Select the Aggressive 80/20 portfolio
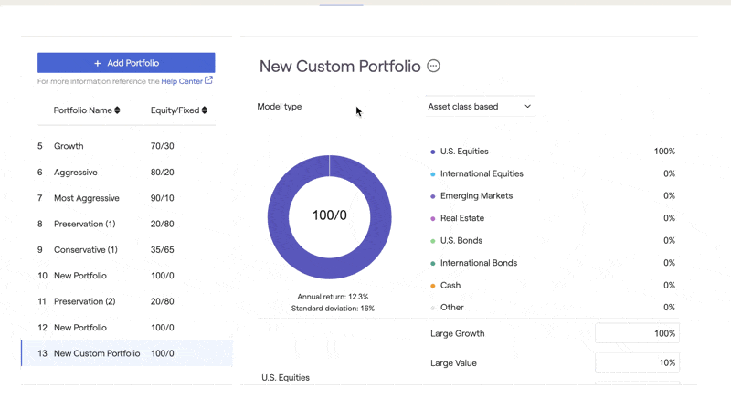Viewport: 731px width, 398px height. coord(126,173)
